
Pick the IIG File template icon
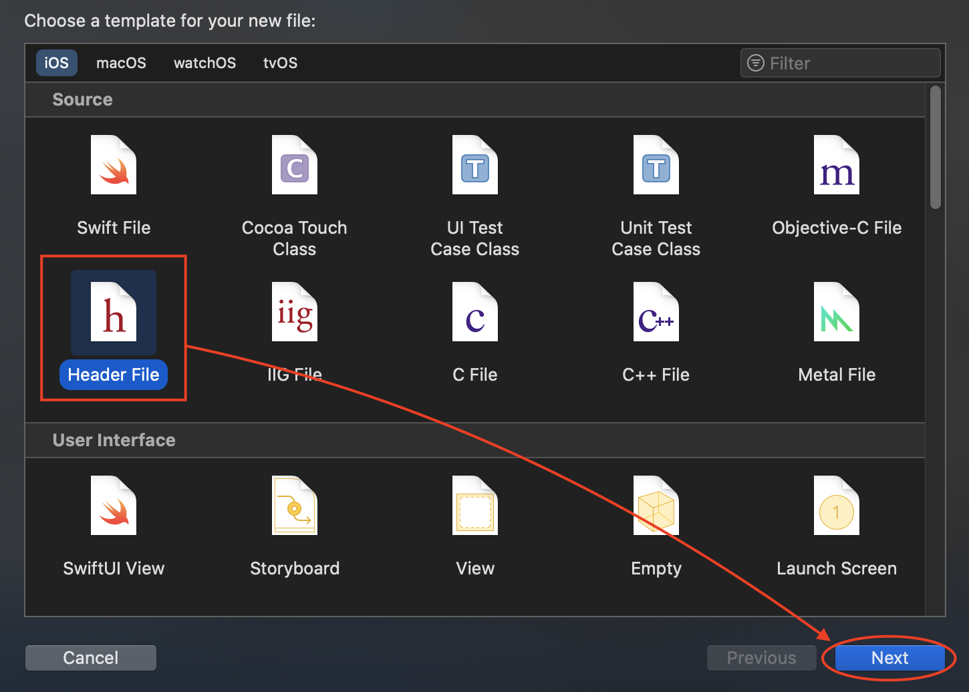point(295,313)
